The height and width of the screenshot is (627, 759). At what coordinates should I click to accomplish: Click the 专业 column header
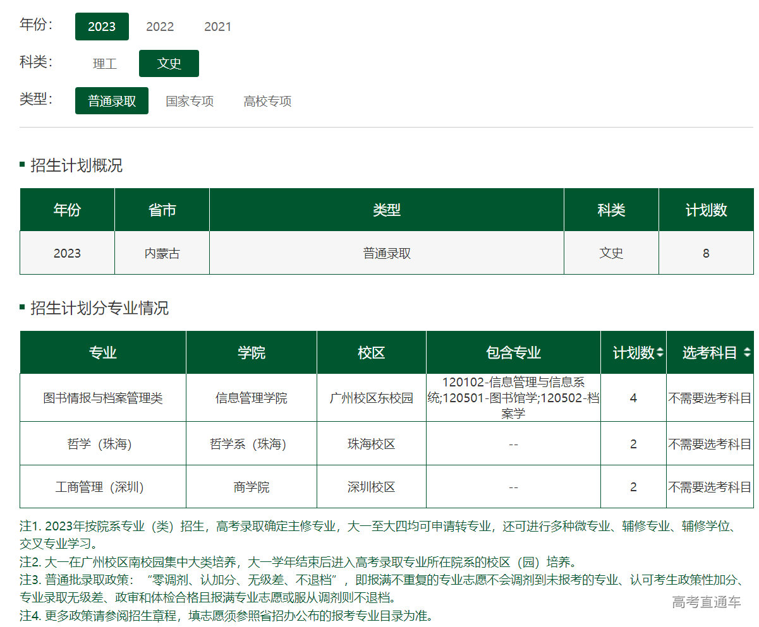coord(103,353)
